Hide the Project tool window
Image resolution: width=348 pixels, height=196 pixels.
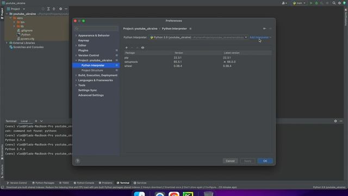point(66,9)
